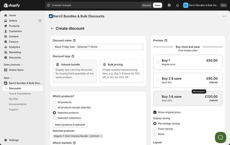The image size is (230, 145).
Task: Click the Settings gear icon
Action: [6, 140]
